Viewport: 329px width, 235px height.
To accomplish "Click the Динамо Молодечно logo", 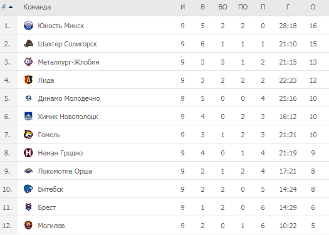I will 28,98.
